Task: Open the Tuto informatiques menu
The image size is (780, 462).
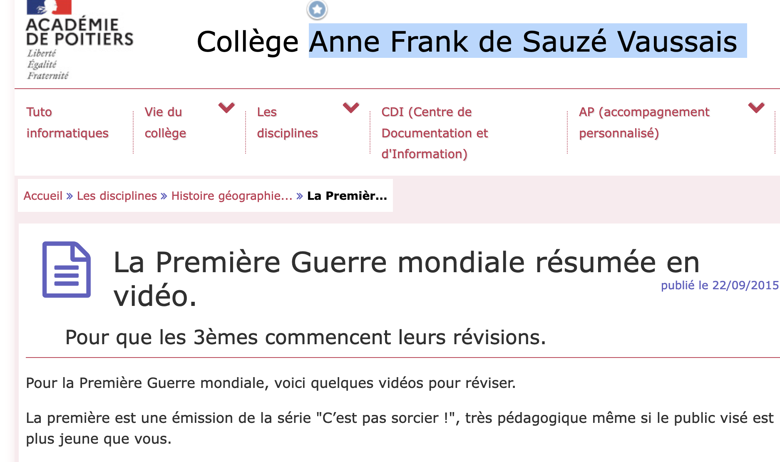Action: pyautogui.click(x=67, y=122)
